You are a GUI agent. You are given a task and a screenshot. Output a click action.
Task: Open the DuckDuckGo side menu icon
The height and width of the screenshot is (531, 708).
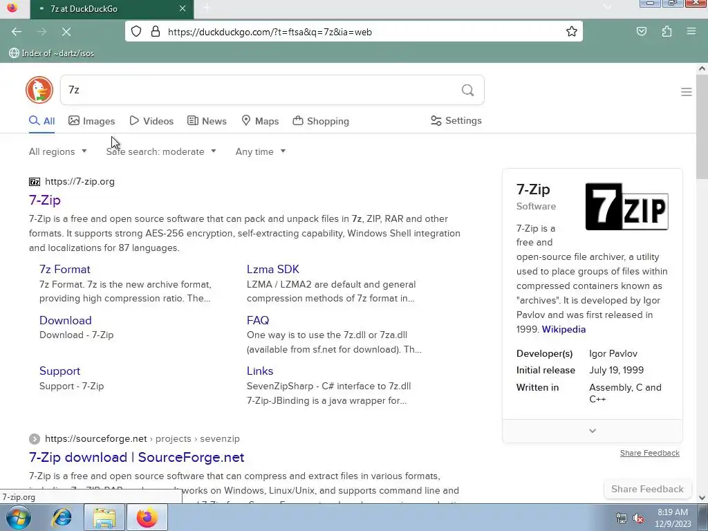pos(687,92)
